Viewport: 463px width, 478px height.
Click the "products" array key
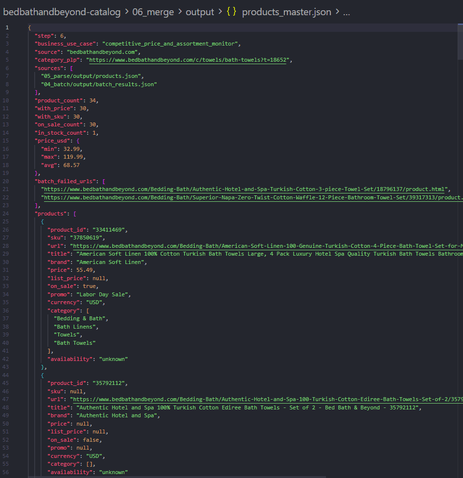(x=50, y=214)
